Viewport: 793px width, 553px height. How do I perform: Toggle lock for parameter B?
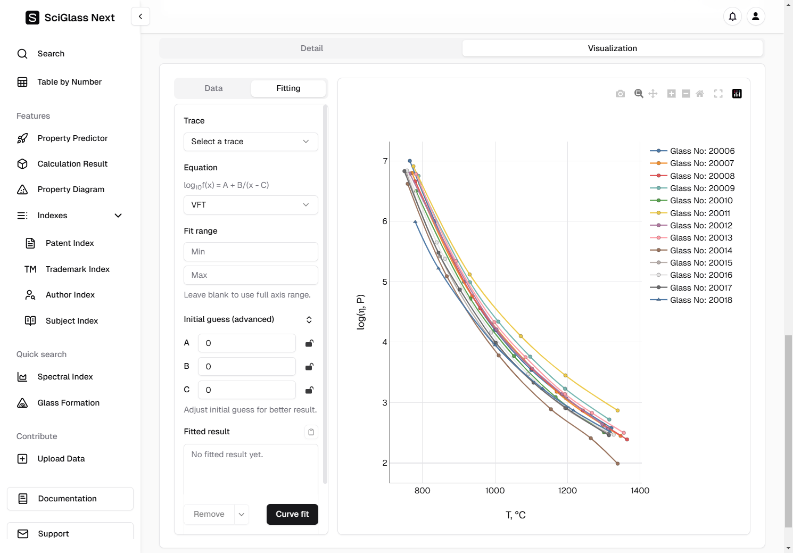point(309,367)
